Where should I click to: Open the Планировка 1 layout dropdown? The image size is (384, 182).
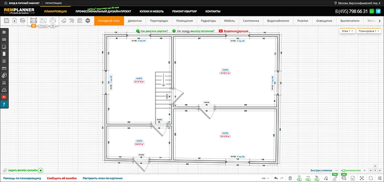tap(369, 31)
